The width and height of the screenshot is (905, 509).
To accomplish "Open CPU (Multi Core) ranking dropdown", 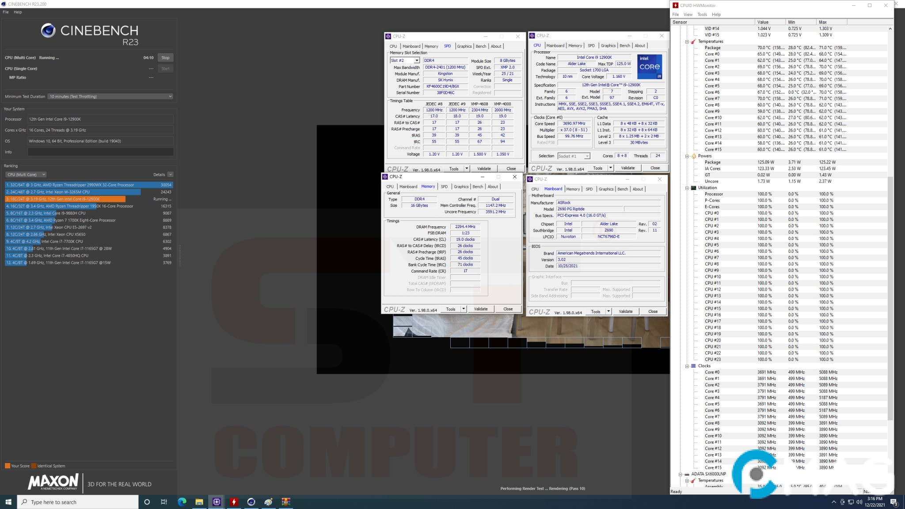I will click(x=27, y=175).
